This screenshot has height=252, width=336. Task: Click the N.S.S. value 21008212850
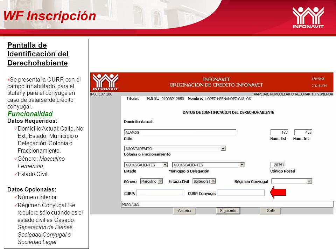tap(173, 99)
